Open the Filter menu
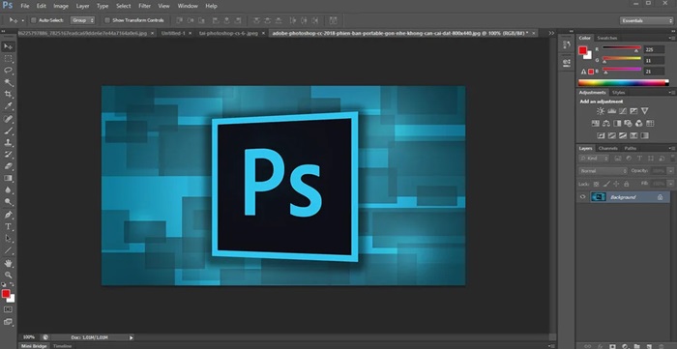 (x=145, y=6)
